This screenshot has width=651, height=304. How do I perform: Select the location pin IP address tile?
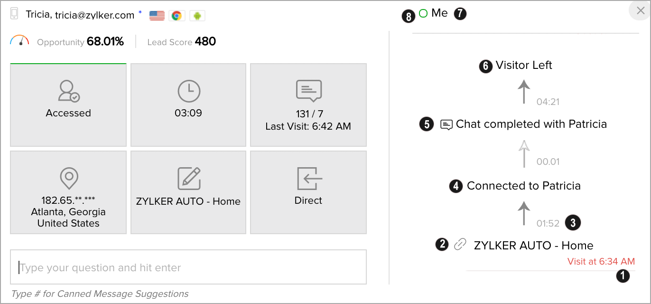pyautogui.click(x=68, y=192)
